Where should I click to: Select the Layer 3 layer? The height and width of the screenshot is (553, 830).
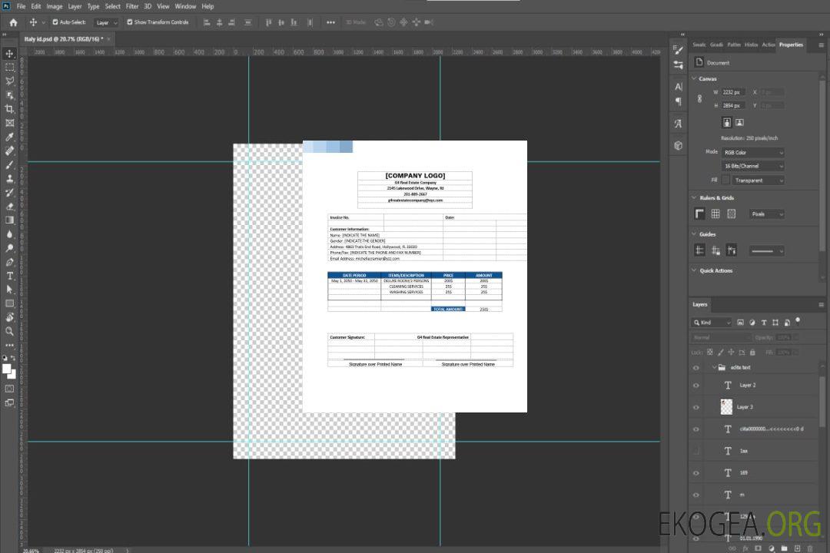[745, 407]
